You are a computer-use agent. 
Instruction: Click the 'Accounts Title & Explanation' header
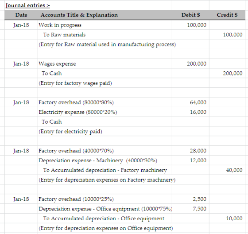coord(79,15)
